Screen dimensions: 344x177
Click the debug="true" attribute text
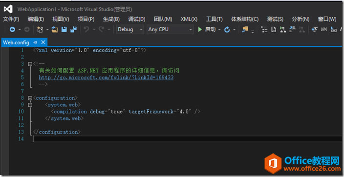[x=107, y=112]
